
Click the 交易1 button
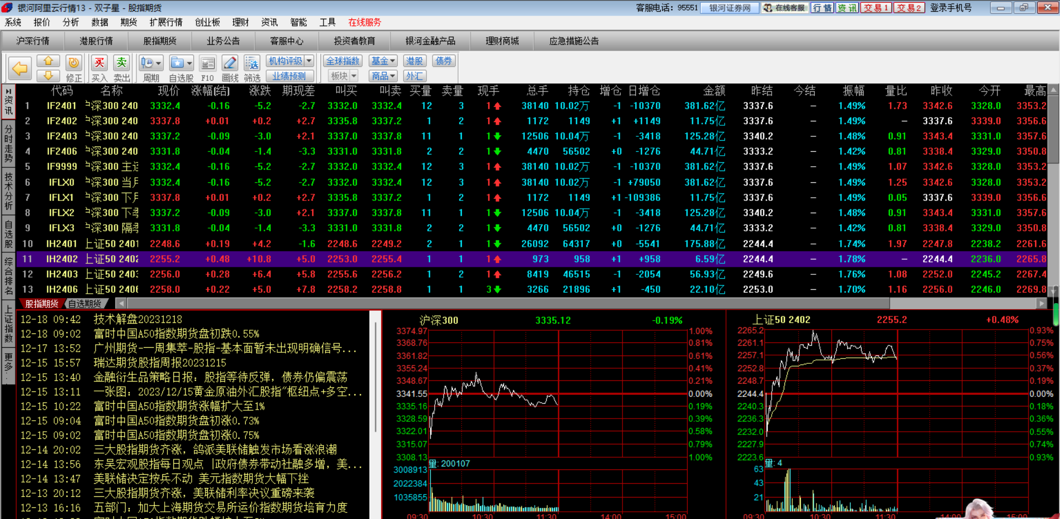(x=876, y=8)
